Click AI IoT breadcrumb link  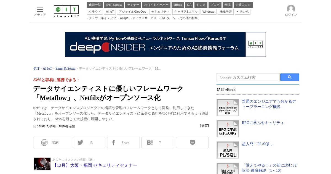pos(47,68)
